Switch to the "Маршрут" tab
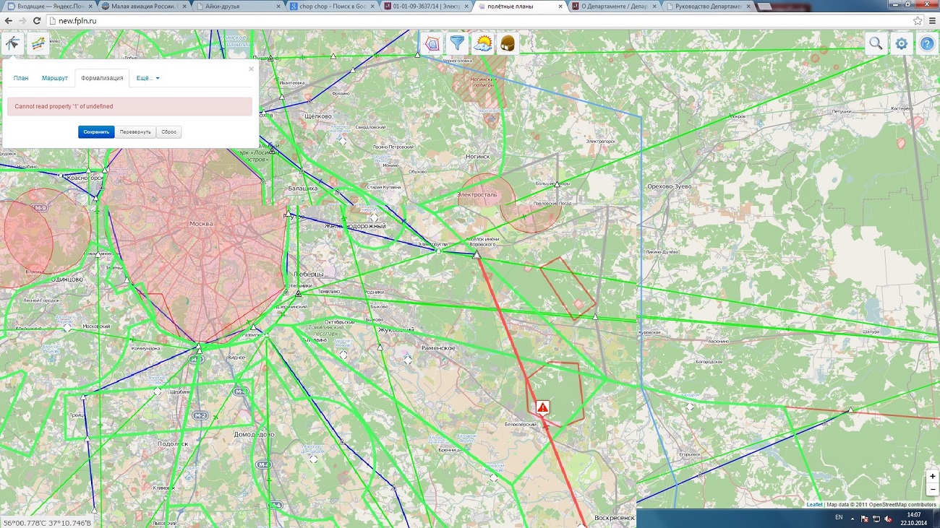Screen dimensions: 940x528 [x=55, y=78]
